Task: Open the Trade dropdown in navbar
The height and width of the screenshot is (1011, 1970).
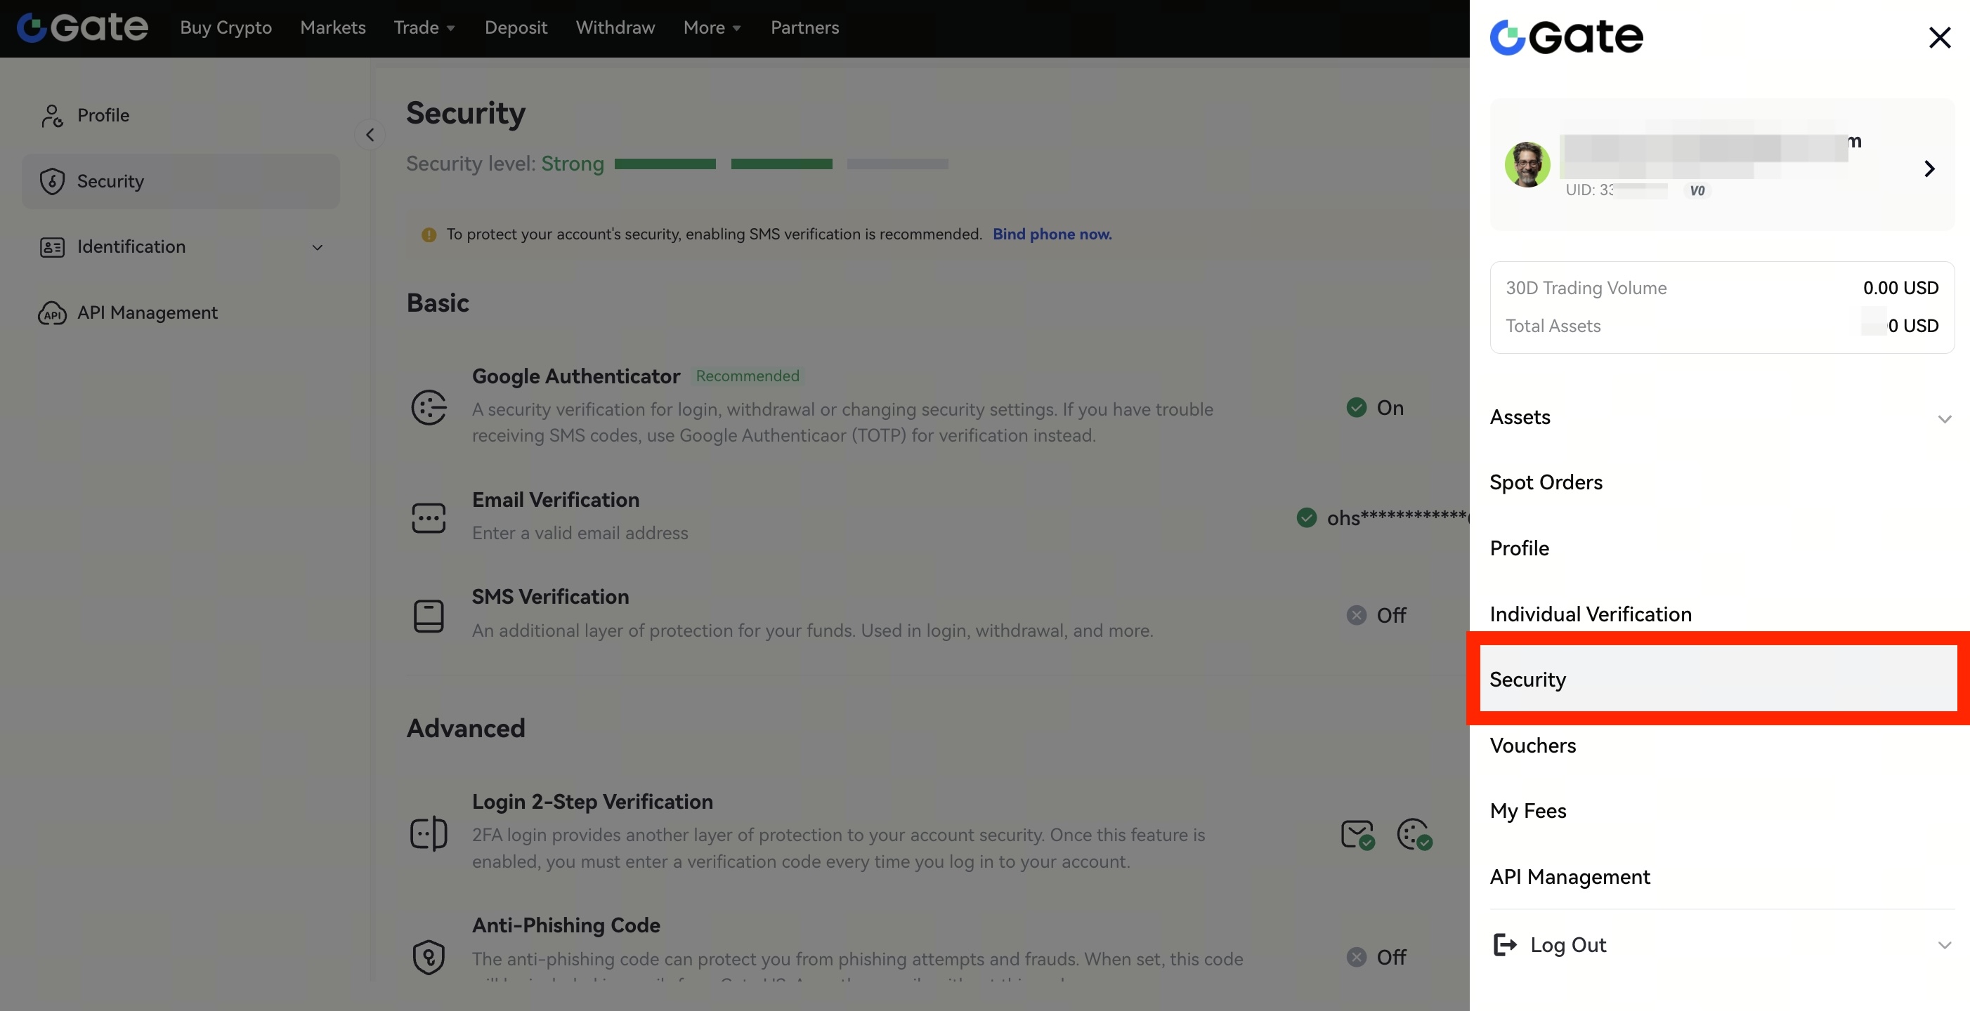Action: point(424,27)
